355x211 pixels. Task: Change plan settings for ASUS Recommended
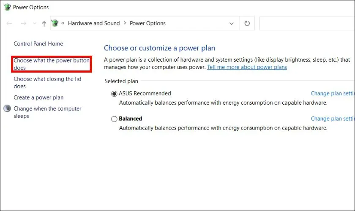click(x=333, y=93)
